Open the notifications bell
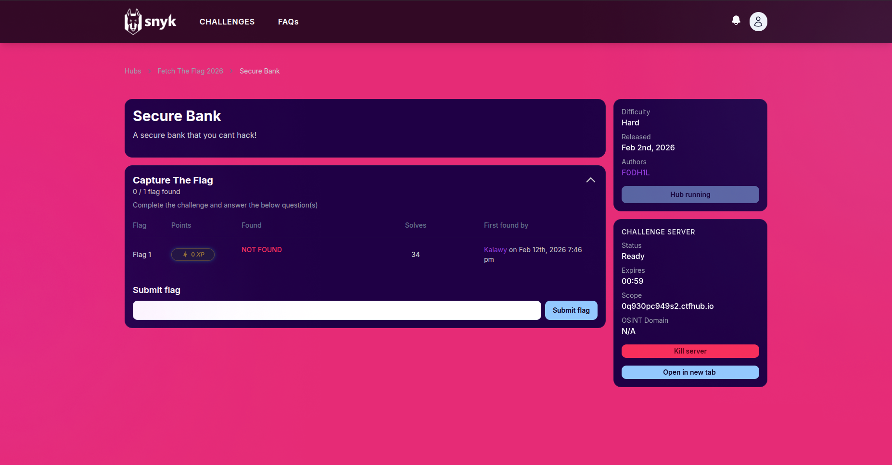Image resolution: width=892 pixels, height=465 pixels. (x=736, y=20)
